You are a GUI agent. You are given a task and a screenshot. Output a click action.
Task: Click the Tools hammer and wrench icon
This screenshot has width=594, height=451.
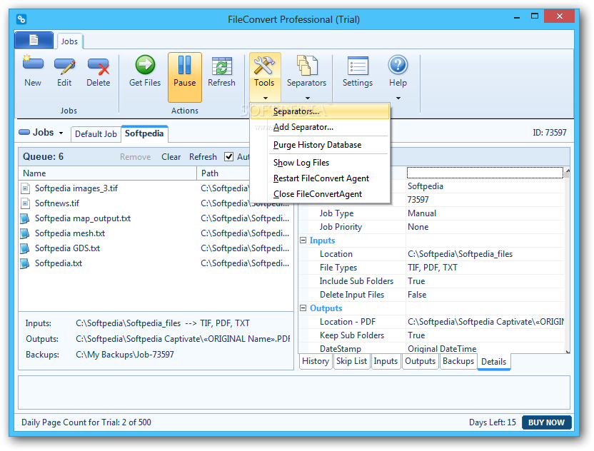coord(264,65)
